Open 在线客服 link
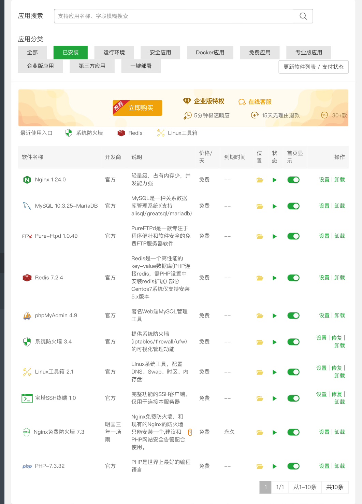 click(x=255, y=102)
